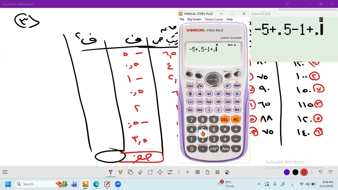Tap the ln key
Viewport: 338px width, 190px height.
pyautogui.click(x=237, y=94)
